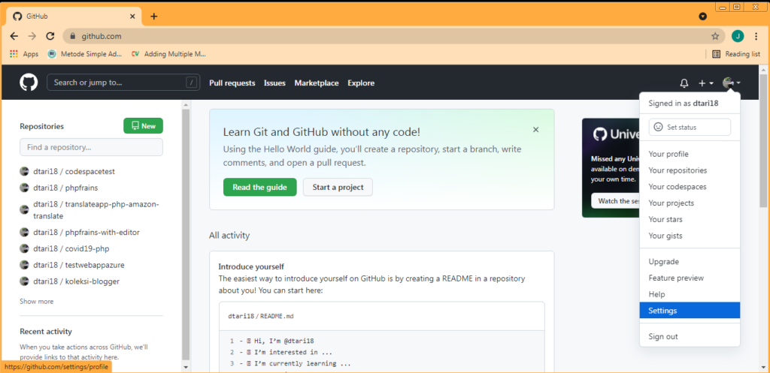
Task: Create a New repository
Action: point(143,126)
